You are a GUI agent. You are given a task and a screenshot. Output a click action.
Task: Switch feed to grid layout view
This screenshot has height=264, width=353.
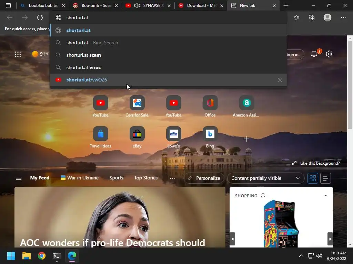pyautogui.click(x=313, y=178)
